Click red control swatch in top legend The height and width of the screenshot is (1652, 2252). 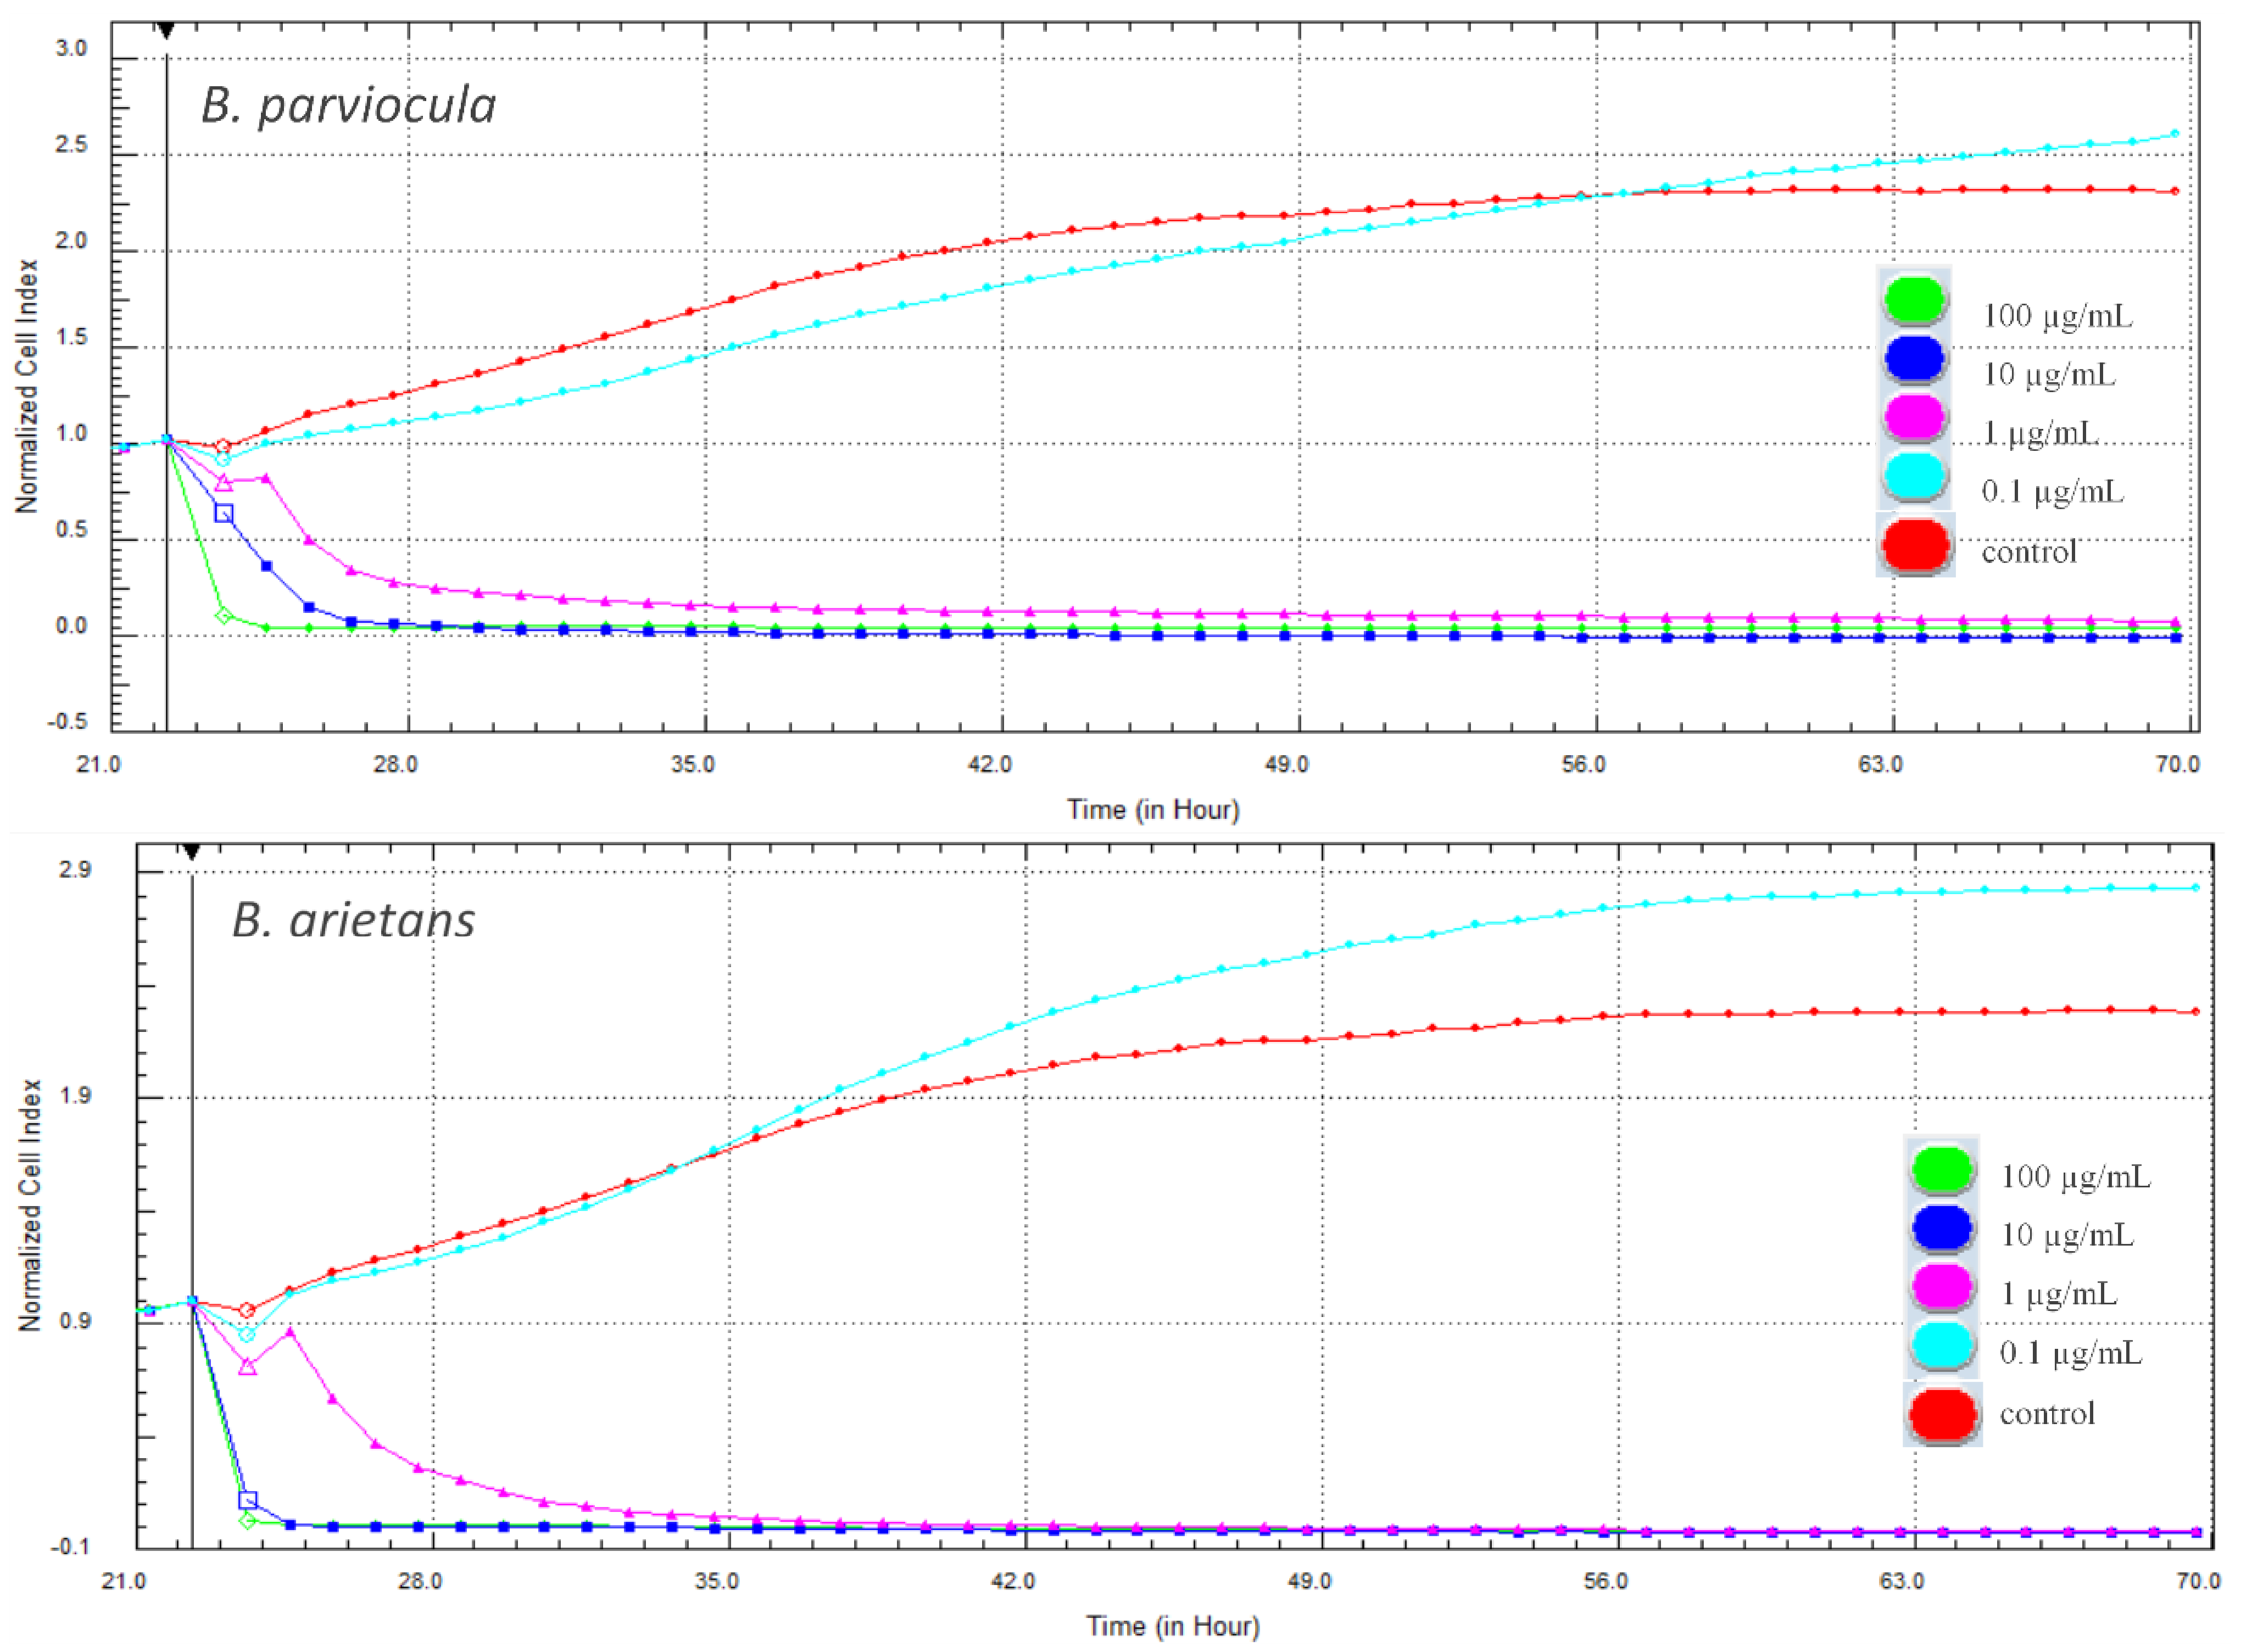(1915, 545)
